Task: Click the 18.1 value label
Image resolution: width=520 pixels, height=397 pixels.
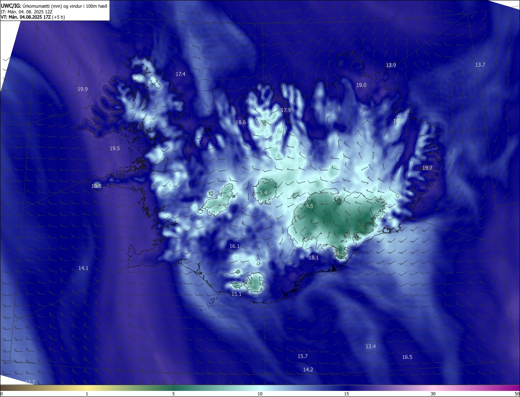Action: point(314,258)
